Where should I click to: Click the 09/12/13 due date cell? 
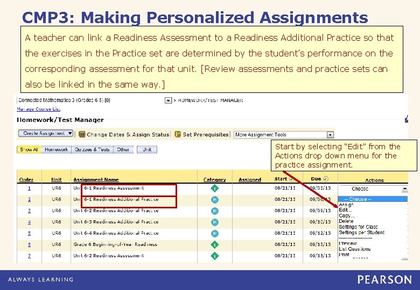point(320,233)
